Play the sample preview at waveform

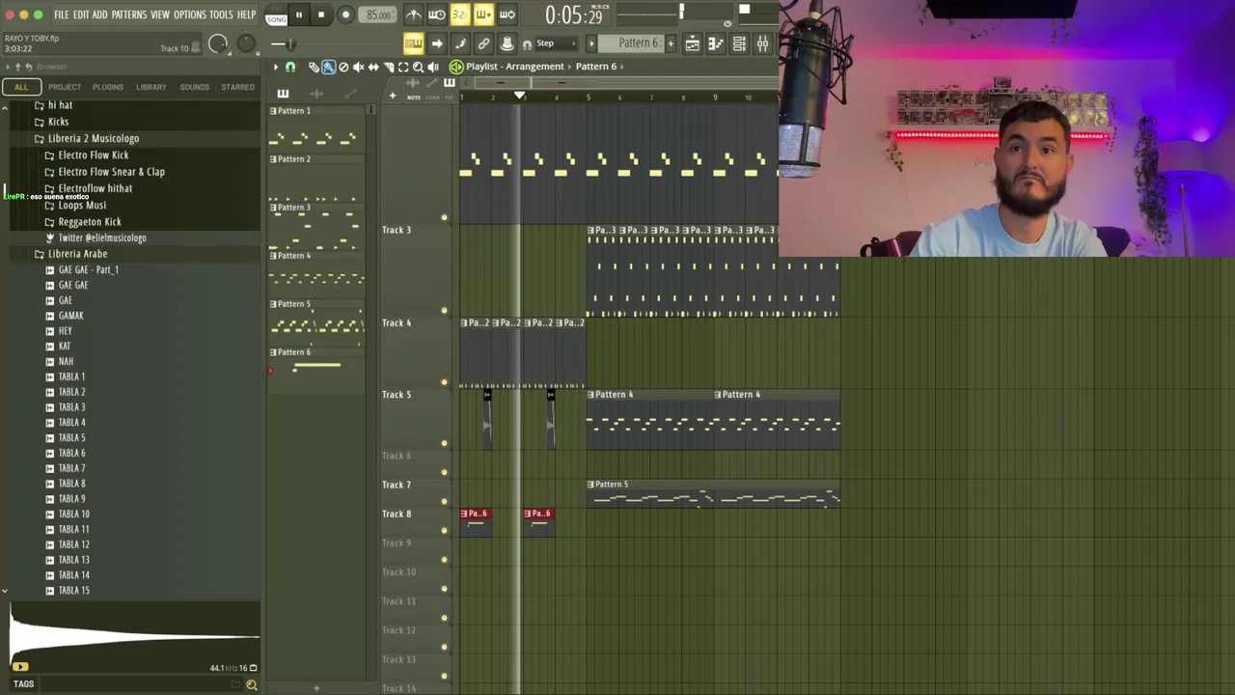[19, 666]
